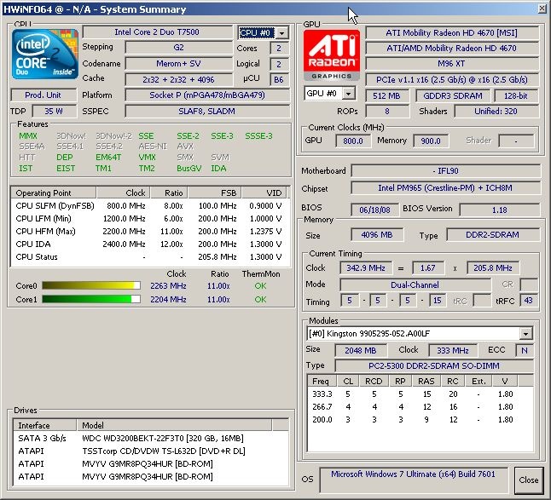Click the Ratio column header in operating table
551x500 pixels.
tap(169, 193)
